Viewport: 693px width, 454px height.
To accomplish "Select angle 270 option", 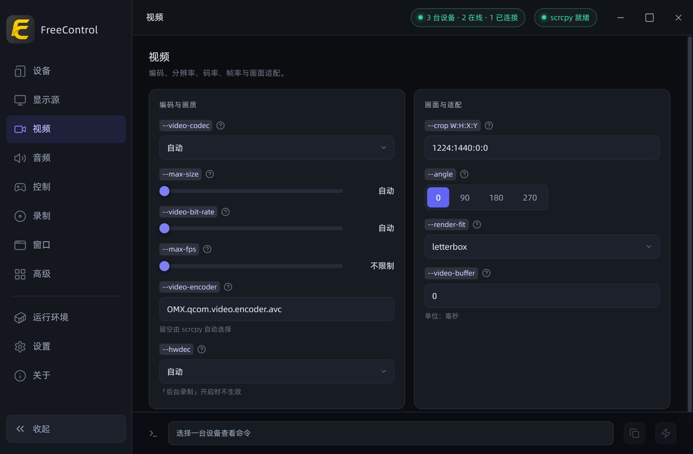I will point(530,197).
